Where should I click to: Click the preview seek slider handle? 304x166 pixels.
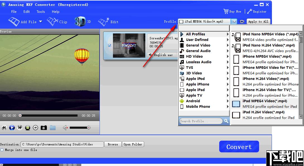click(x=20, y=116)
